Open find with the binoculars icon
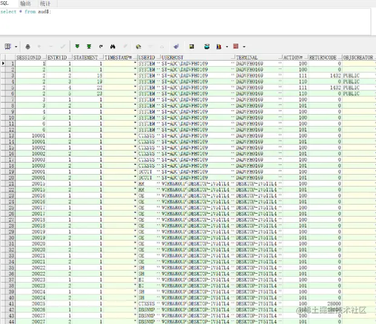Viewport: 376px width, 324px height. [113, 47]
